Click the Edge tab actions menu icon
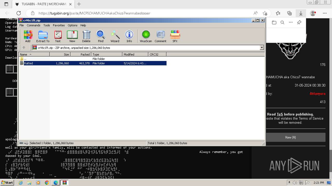332x186 pixels. tap(6, 4)
